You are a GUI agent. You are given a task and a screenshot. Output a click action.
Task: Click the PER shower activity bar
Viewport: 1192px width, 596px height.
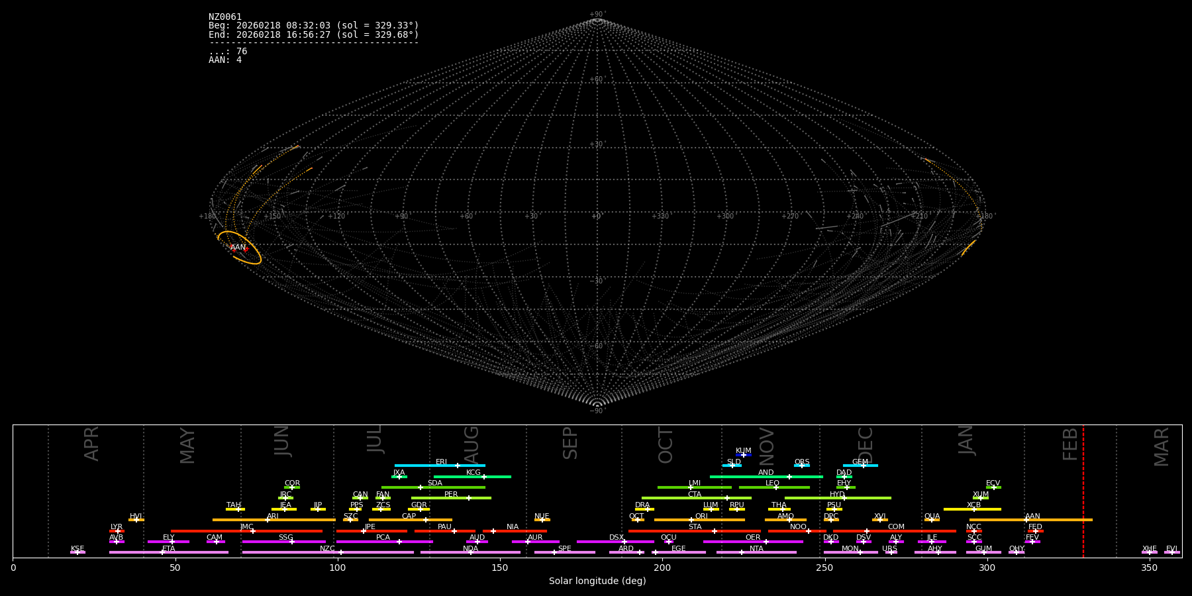[451, 498]
